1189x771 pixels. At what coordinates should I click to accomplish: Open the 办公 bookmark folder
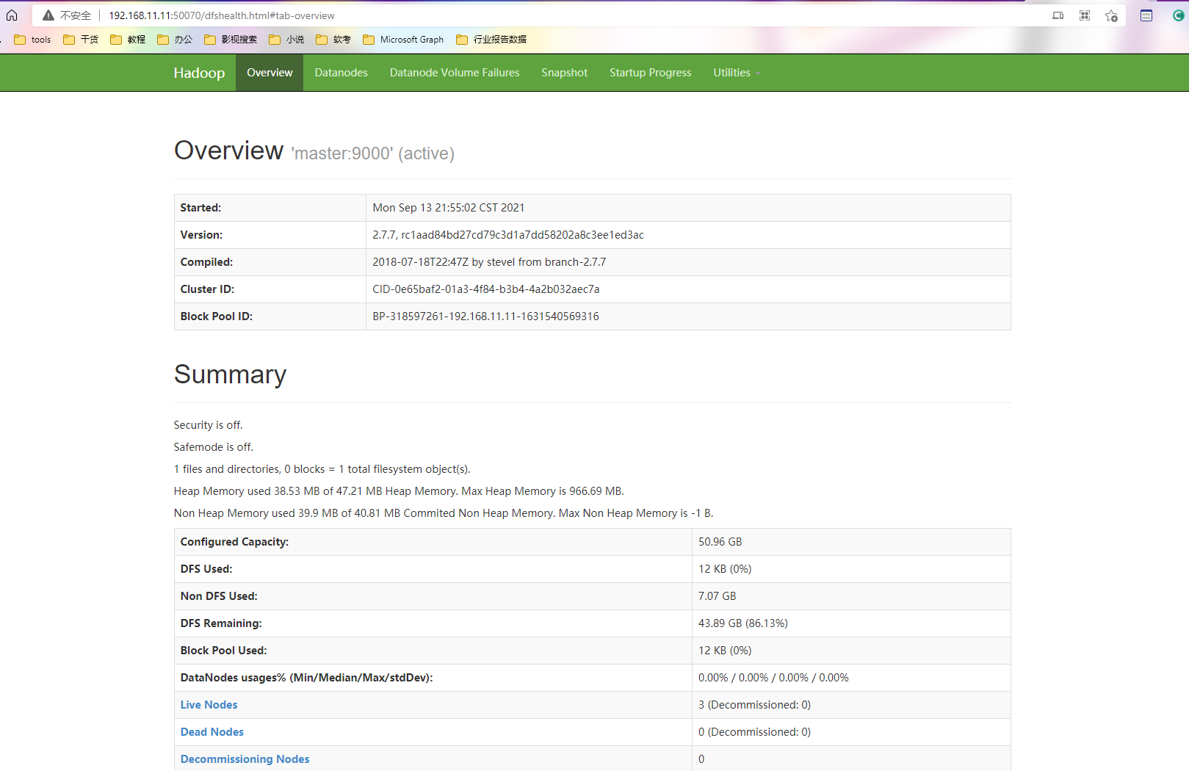(x=175, y=40)
